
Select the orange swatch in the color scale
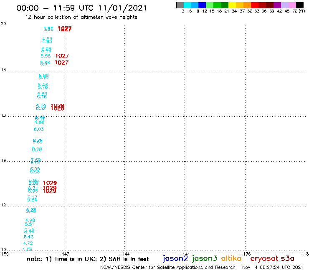(247, 5)
